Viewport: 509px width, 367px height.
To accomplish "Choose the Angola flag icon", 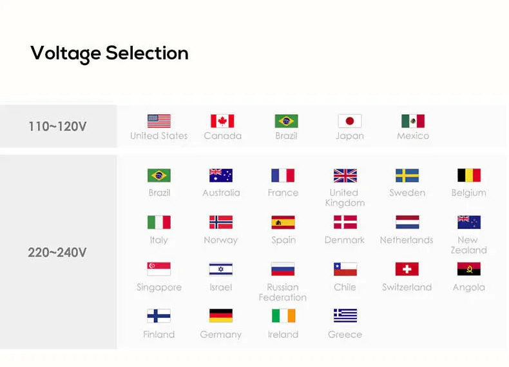I will [x=469, y=269].
